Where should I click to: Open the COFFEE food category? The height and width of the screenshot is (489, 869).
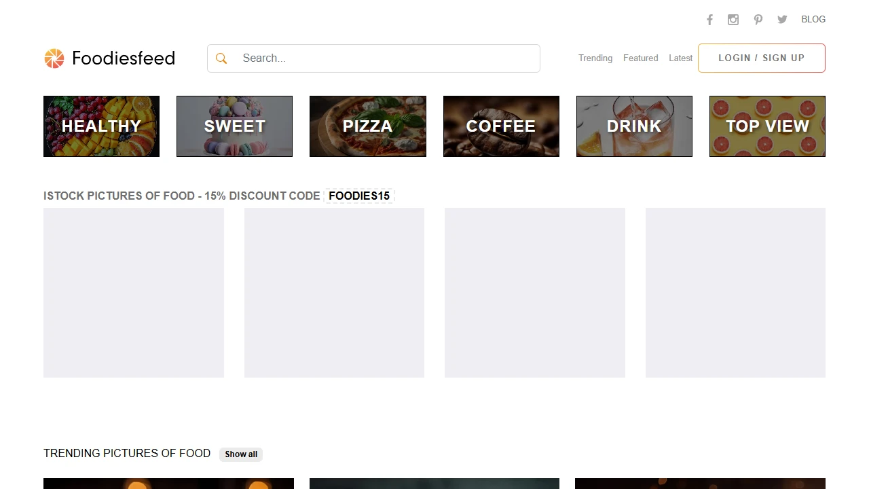500,126
